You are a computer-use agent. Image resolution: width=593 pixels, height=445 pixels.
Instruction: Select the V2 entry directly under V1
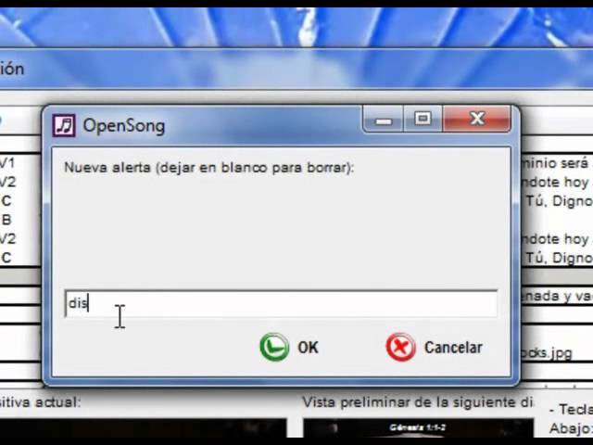pyautogui.click(x=7, y=183)
